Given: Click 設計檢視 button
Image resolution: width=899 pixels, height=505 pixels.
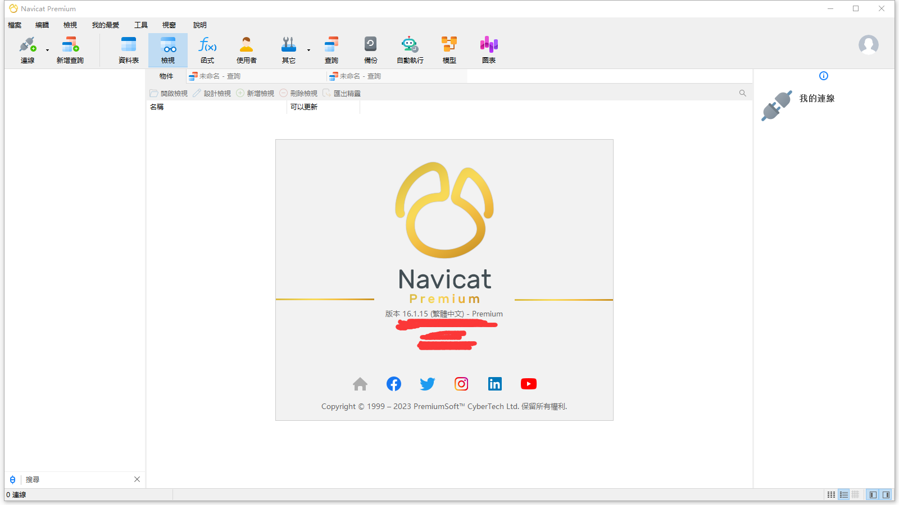Looking at the screenshot, I should point(212,93).
